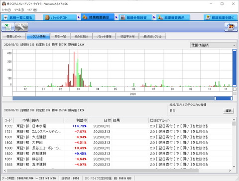This screenshot has height=181, width=239.
Task: Click the right handle of time range slider
Action: (231, 98)
